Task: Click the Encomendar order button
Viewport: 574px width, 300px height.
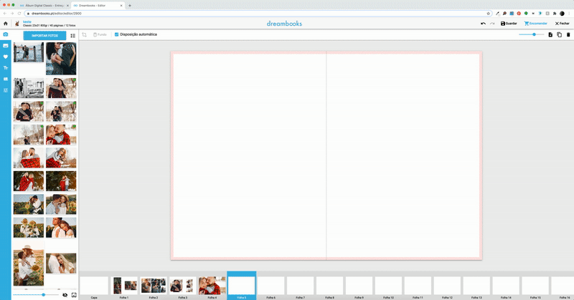Action: [536, 24]
